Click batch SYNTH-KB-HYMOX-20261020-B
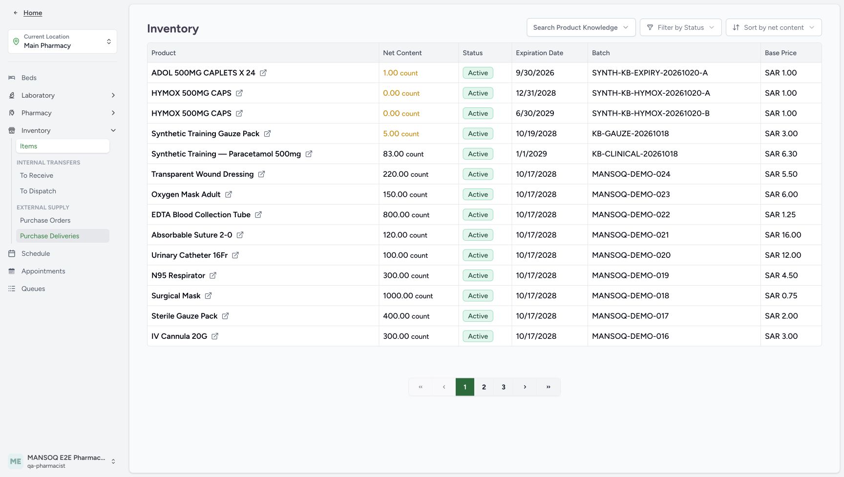This screenshot has width=844, height=477. click(651, 113)
